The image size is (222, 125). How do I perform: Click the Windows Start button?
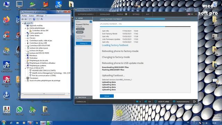(x=3, y=123)
